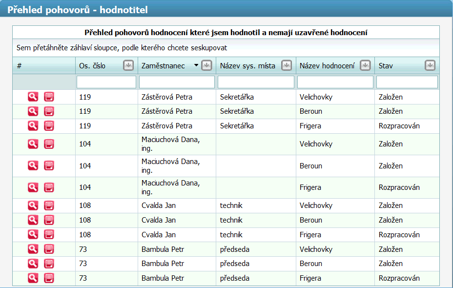
Task: Open filter dropdown for Os. číslo column
Action: 128,65
